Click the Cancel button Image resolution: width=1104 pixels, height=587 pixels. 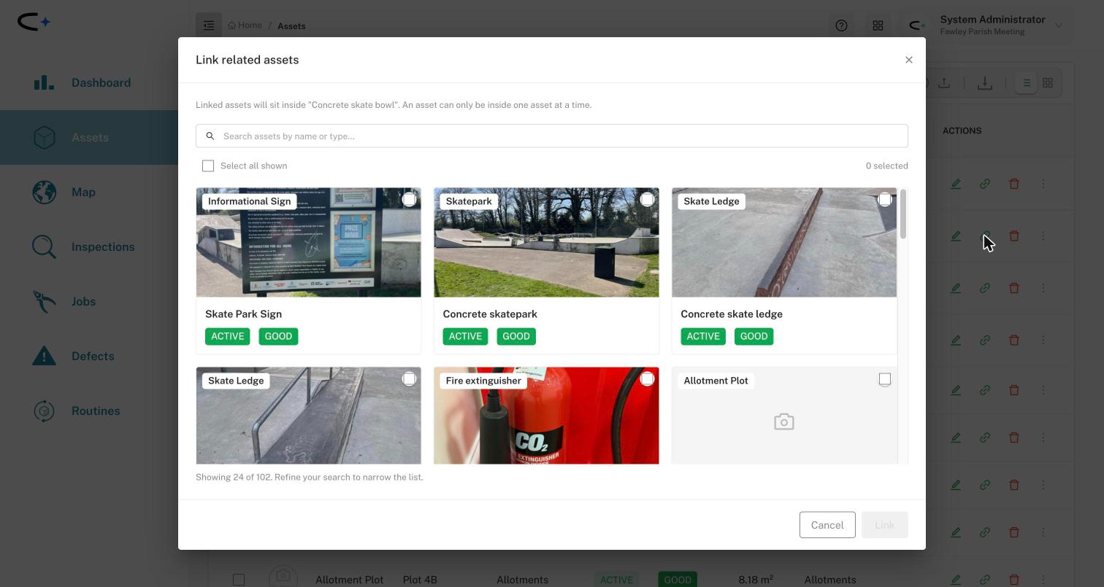pyautogui.click(x=827, y=525)
